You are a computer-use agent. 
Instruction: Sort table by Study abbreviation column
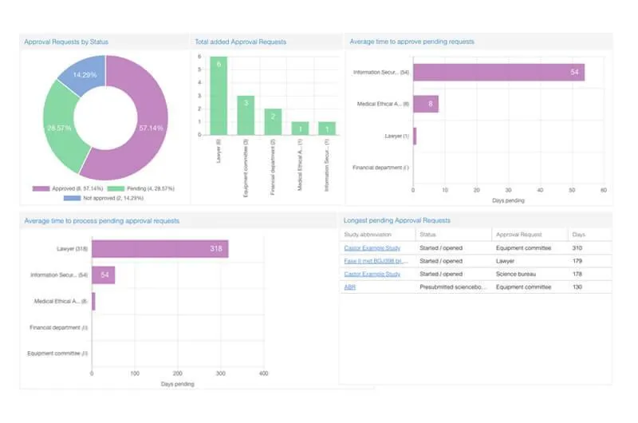click(368, 235)
